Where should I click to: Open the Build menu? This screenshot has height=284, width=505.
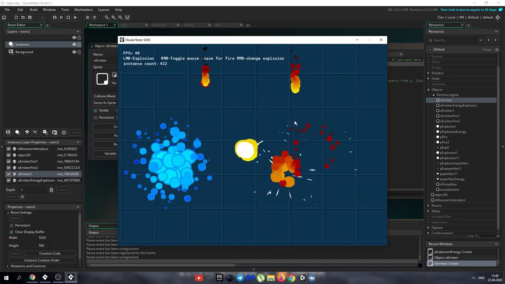tap(34, 9)
